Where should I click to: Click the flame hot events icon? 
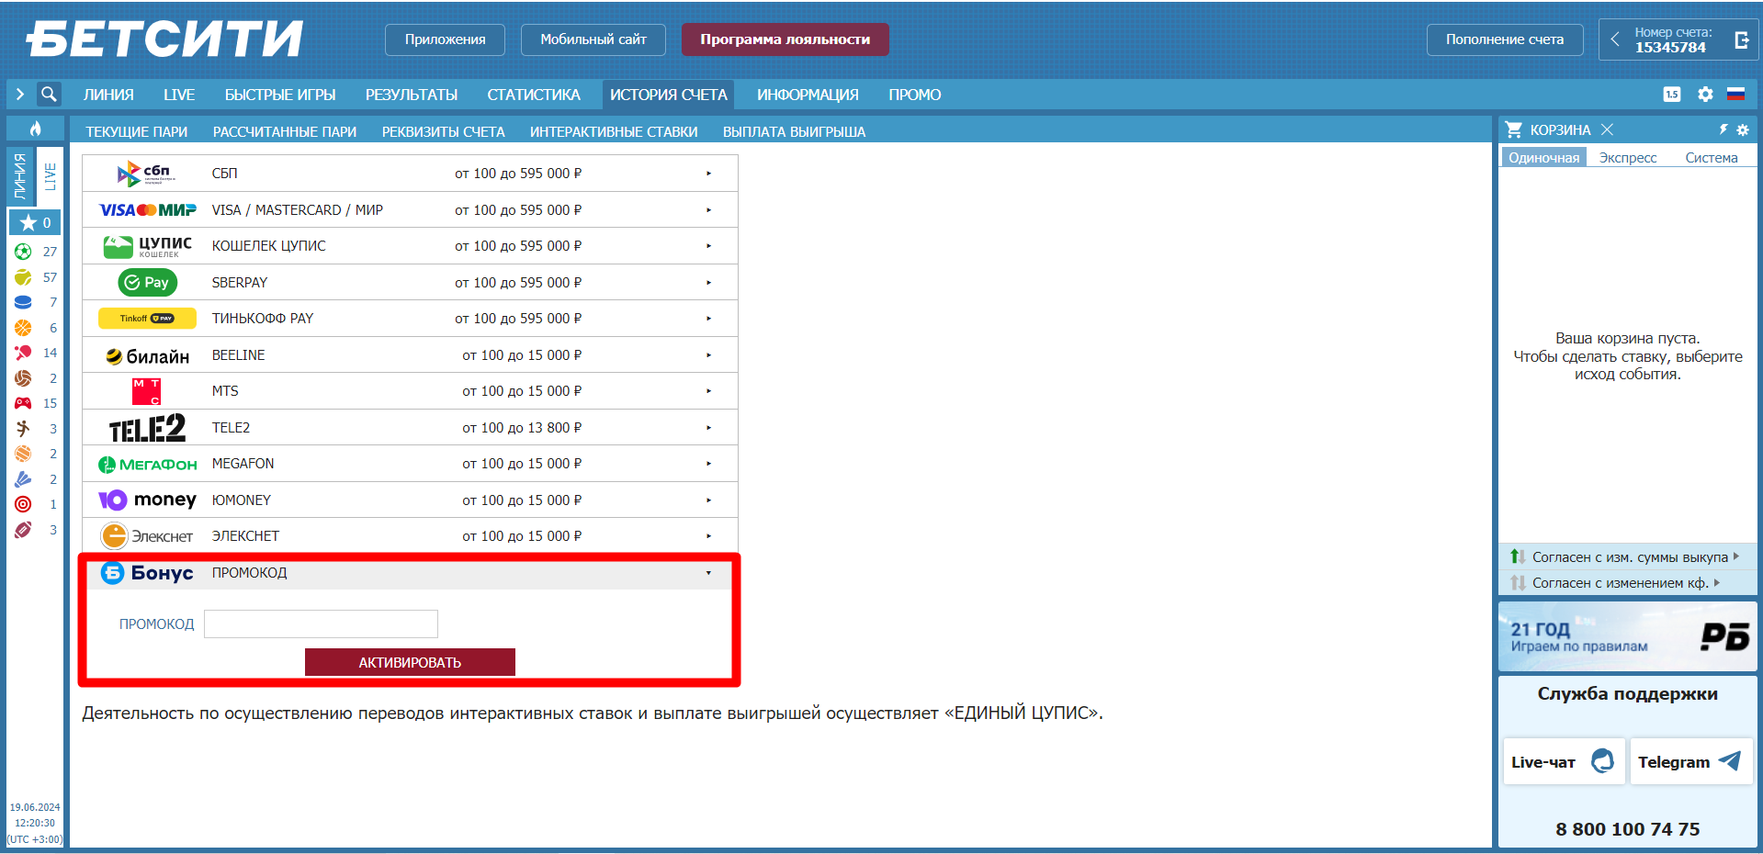[x=35, y=129]
